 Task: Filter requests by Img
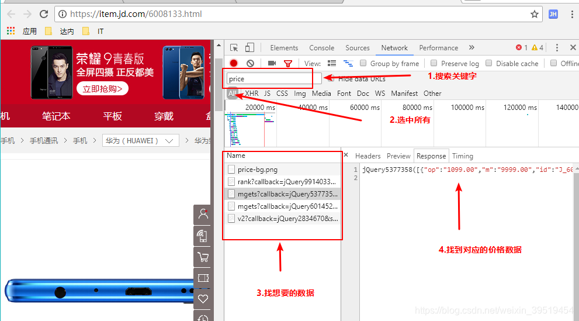pyautogui.click(x=300, y=94)
